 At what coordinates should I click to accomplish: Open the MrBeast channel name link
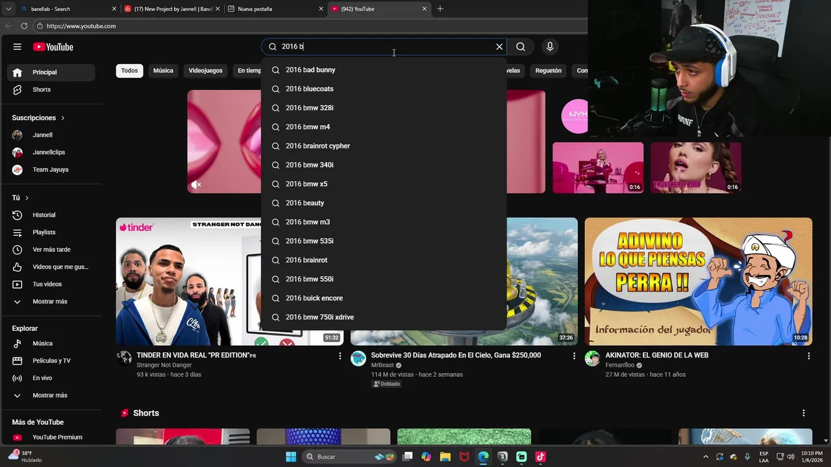click(382, 365)
